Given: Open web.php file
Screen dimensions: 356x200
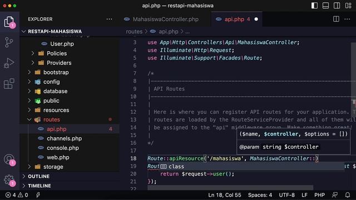Looking at the screenshot, I should click(58, 157).
